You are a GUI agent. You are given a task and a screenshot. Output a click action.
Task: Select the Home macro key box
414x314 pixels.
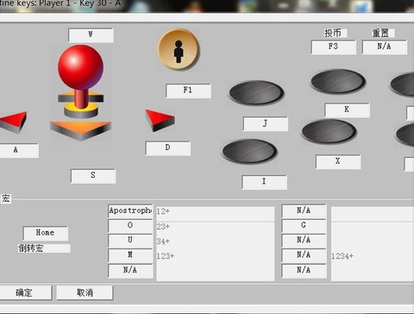tap(46, 233)
